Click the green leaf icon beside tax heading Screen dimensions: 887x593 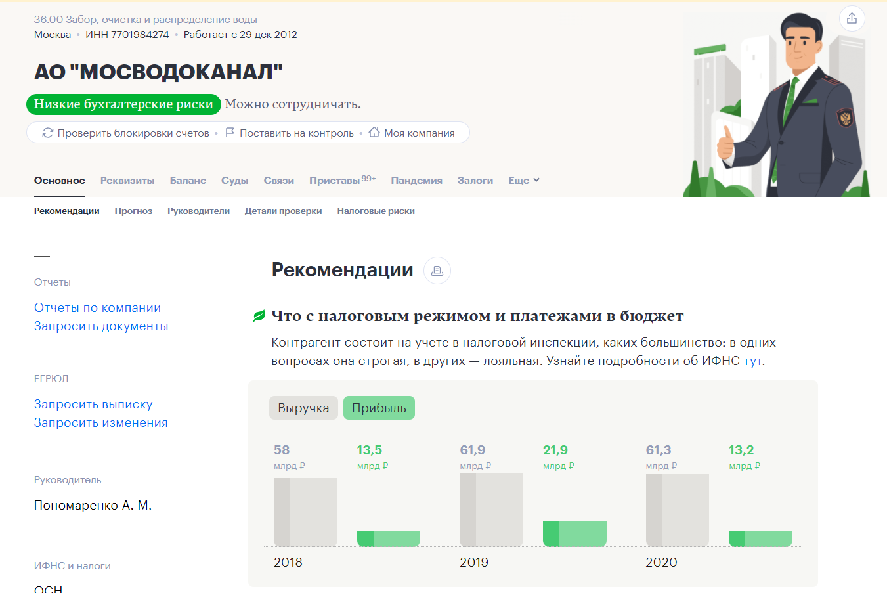coord(259,317)
